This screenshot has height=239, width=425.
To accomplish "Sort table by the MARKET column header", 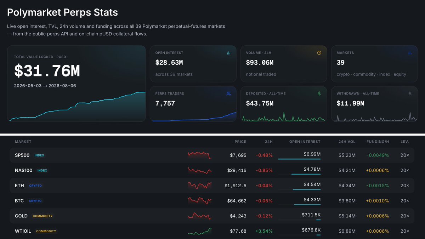I will [x=23, y=142].
